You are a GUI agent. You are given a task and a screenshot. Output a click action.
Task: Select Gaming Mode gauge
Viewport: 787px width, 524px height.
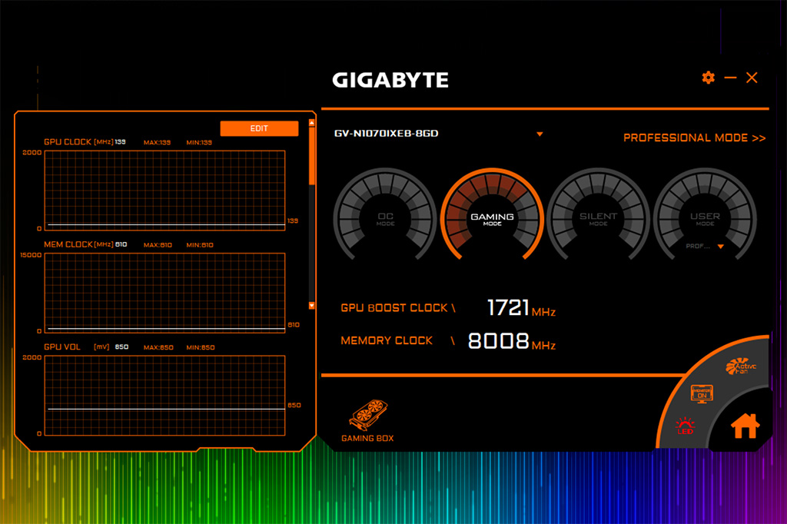pos(492,216)
